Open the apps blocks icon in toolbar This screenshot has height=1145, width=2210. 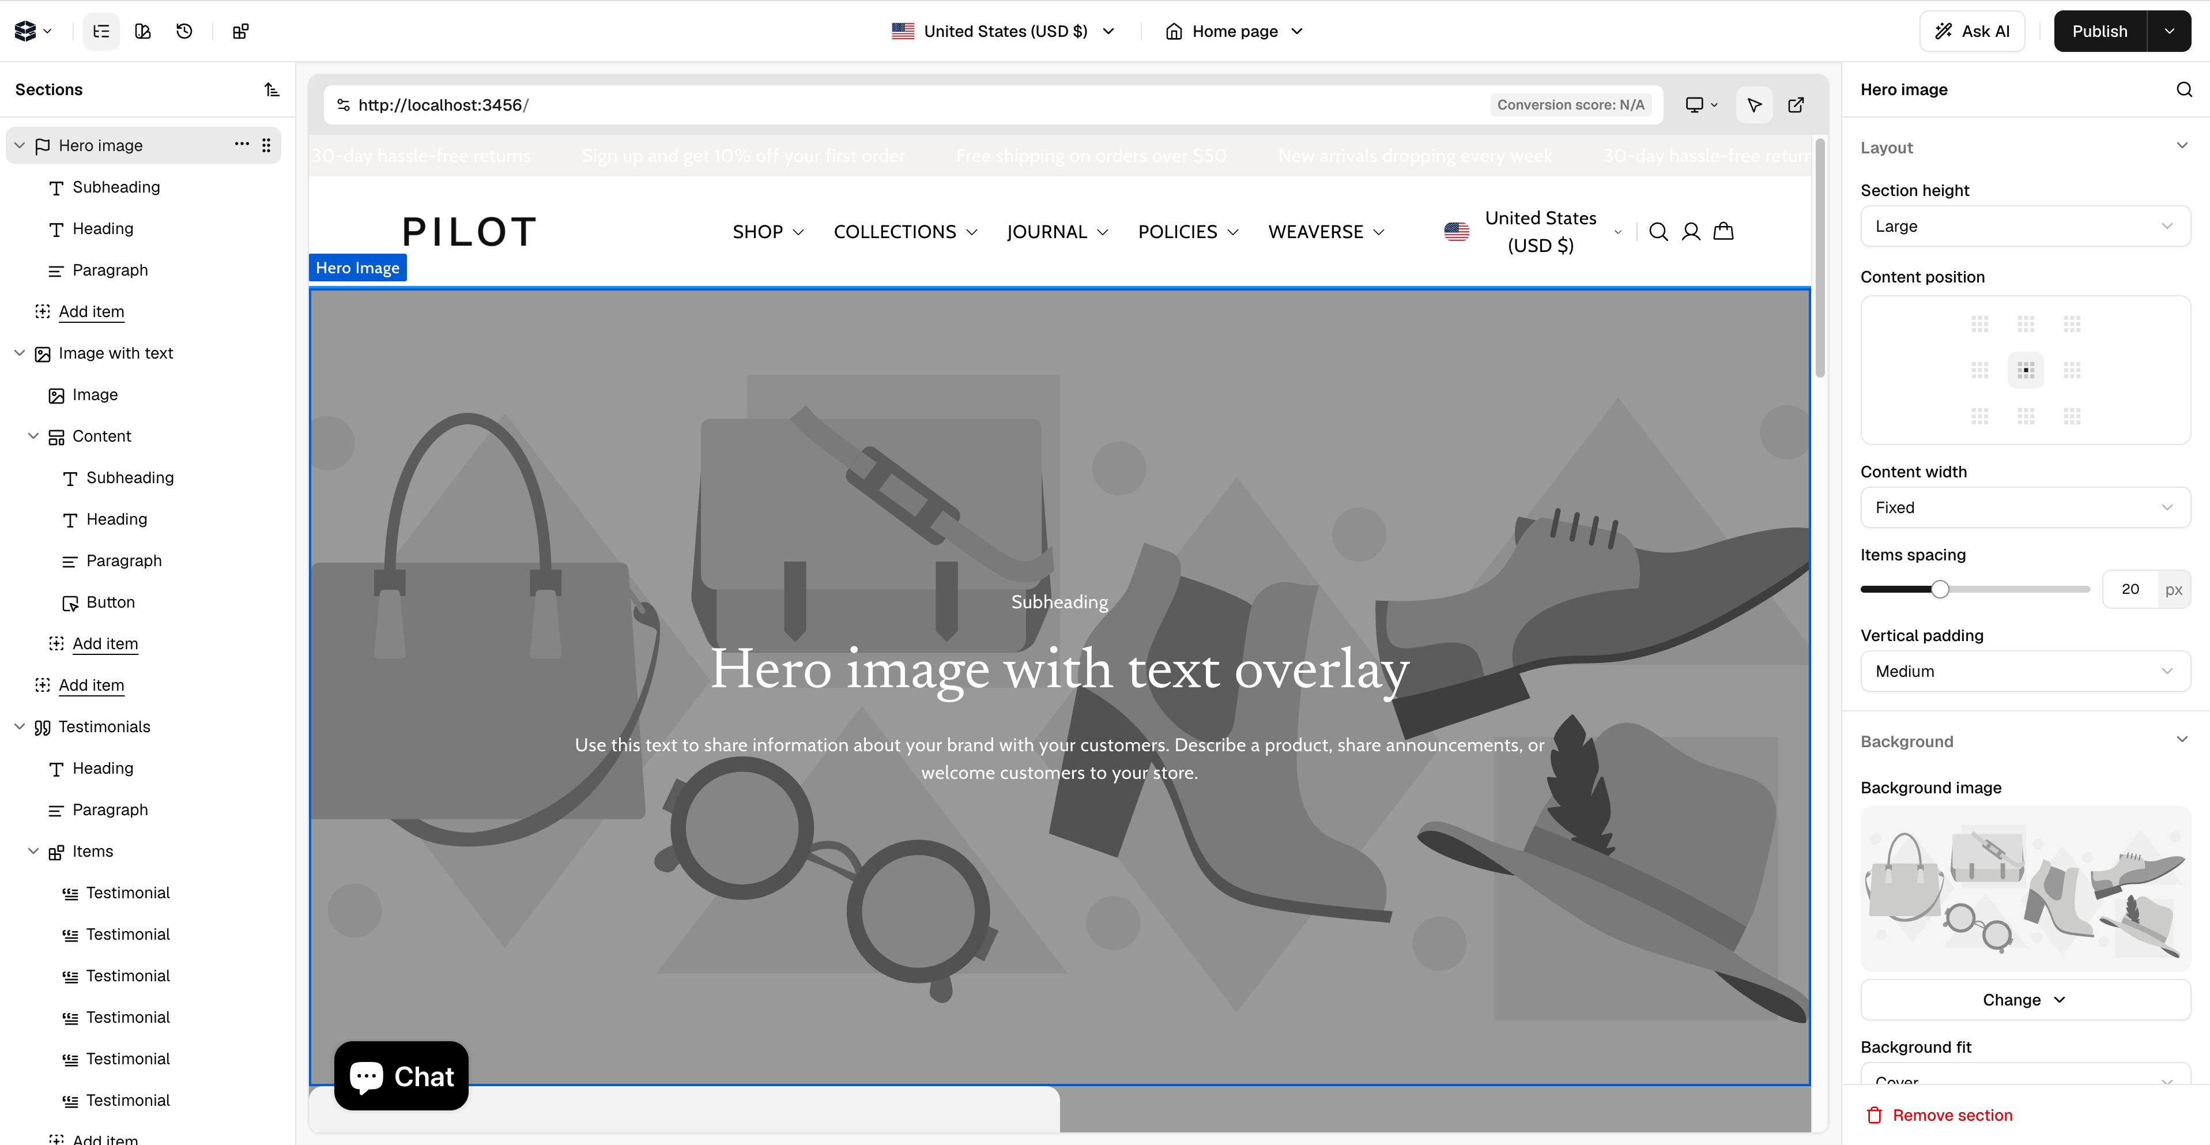click(241, 31)
